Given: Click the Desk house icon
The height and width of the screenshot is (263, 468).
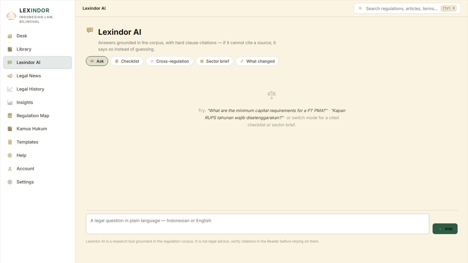Looking at the screenshot, I should point(10,36).
